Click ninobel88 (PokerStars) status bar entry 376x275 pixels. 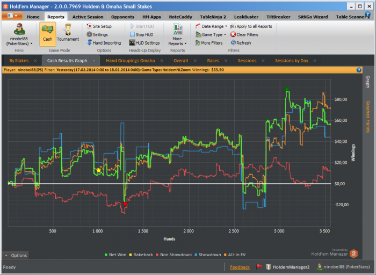(x=343, y=266)
